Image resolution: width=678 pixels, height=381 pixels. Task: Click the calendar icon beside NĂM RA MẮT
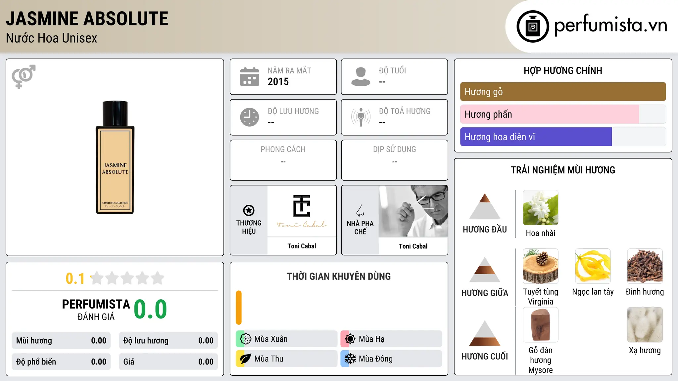coord(249,77)
